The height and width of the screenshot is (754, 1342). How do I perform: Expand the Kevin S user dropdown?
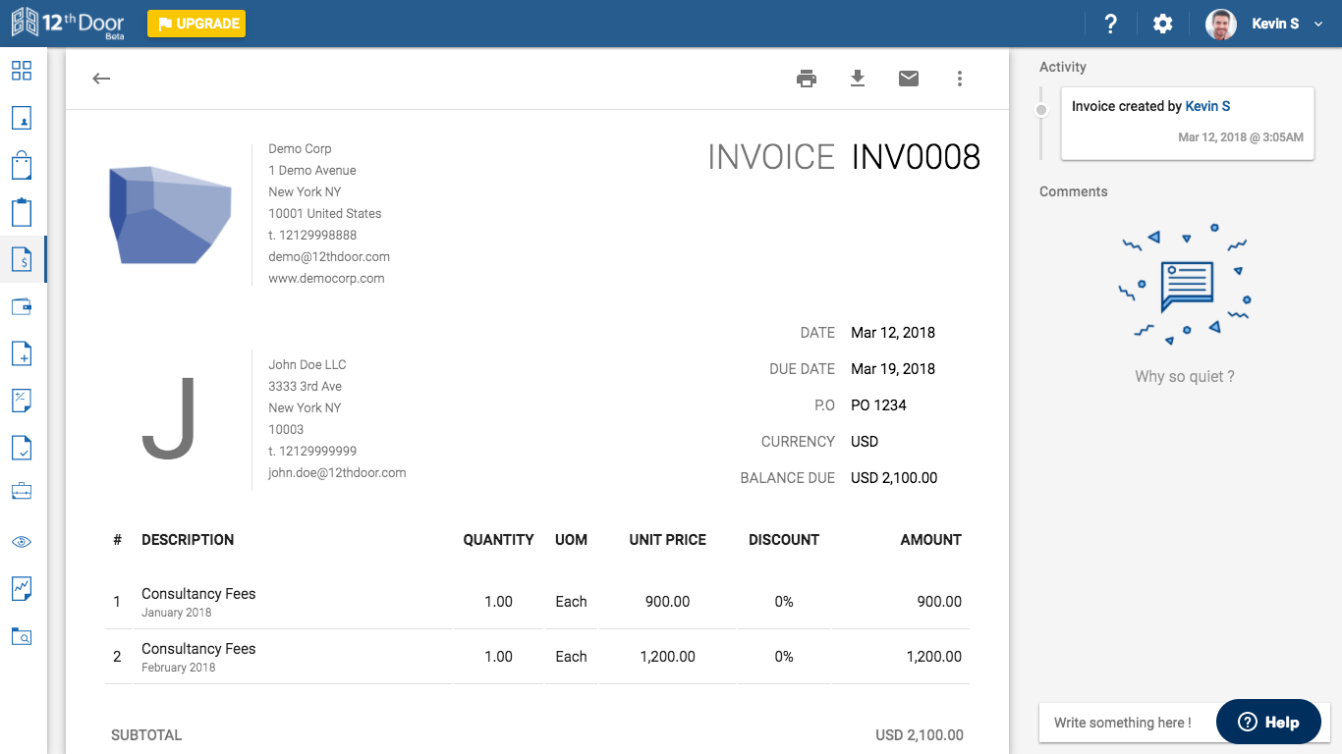(x=1318, y=24)
